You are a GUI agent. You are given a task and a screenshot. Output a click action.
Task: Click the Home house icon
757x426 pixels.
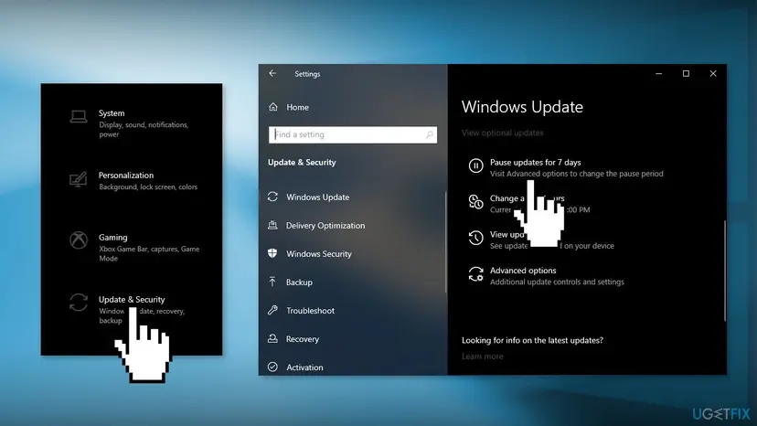point(273,107)
